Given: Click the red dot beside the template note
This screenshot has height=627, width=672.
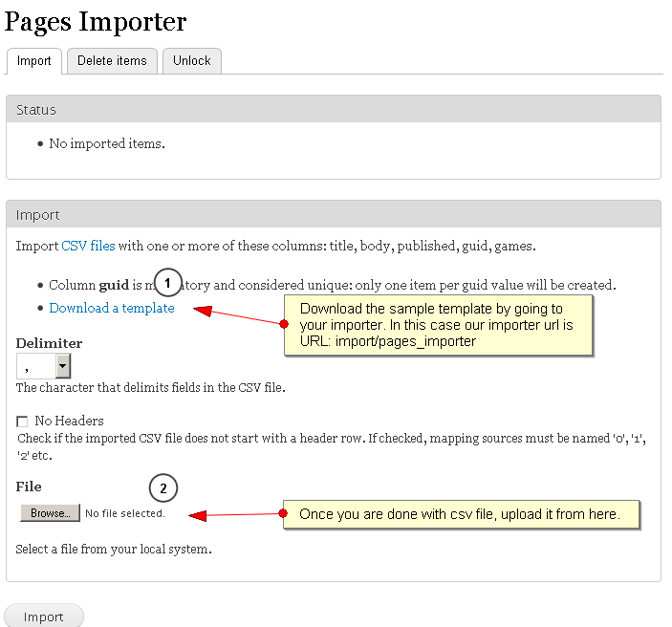Looking at the screenshot, I should (x=284, y=325).
